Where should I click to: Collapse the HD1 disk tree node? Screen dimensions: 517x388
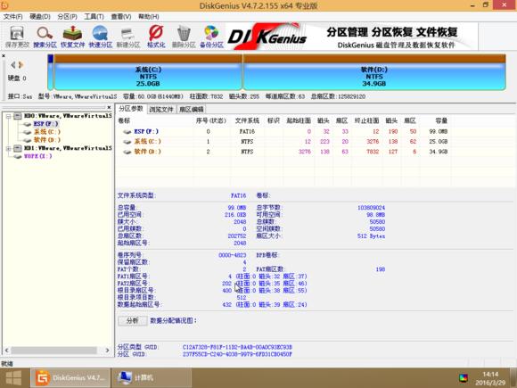tap(8, 148)
